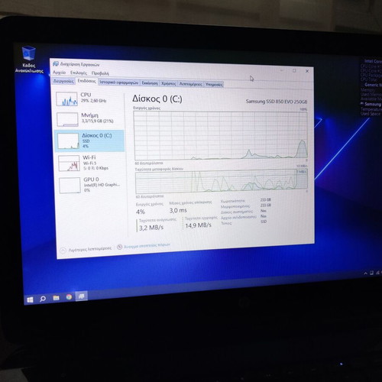
Task: Show hidden system tray icons chevron
Action: (365, 274)
